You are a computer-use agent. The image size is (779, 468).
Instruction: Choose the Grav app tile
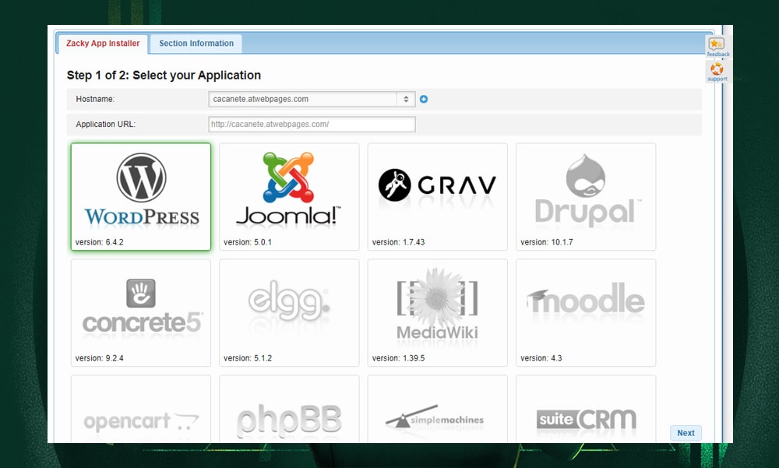coord(437,195)
